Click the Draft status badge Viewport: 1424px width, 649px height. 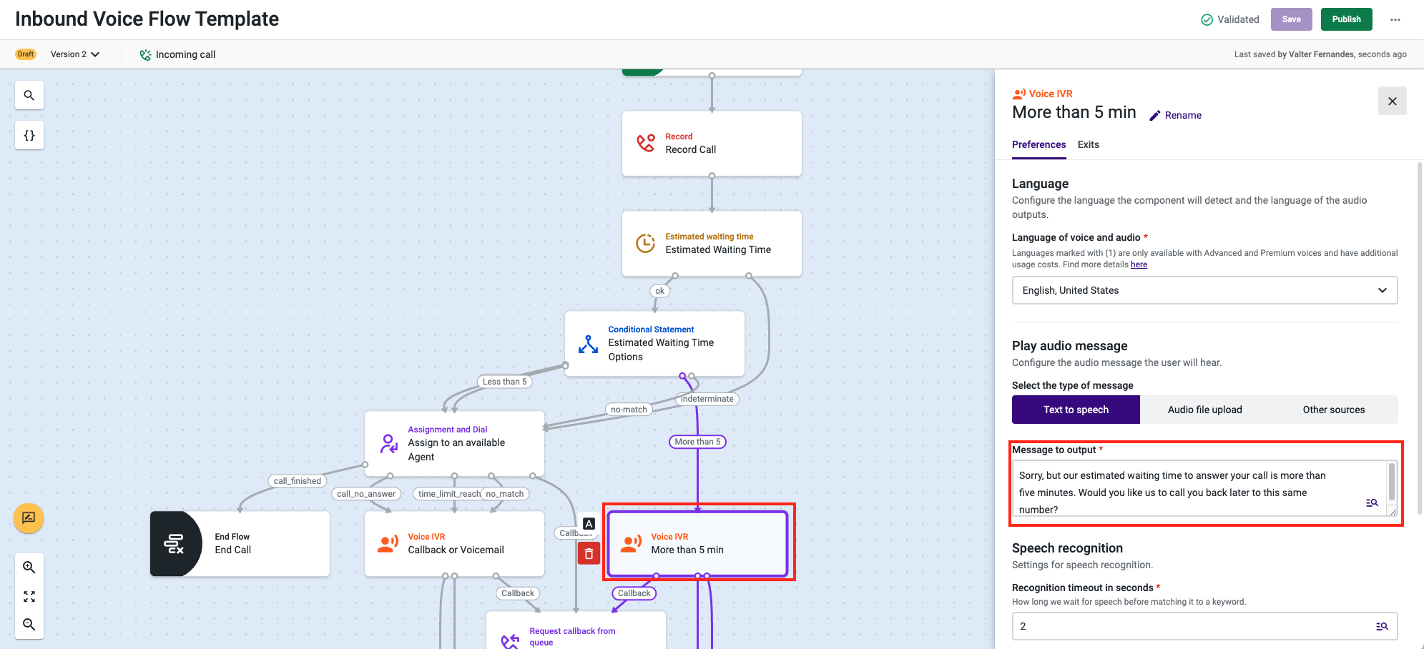click(26, 54)
